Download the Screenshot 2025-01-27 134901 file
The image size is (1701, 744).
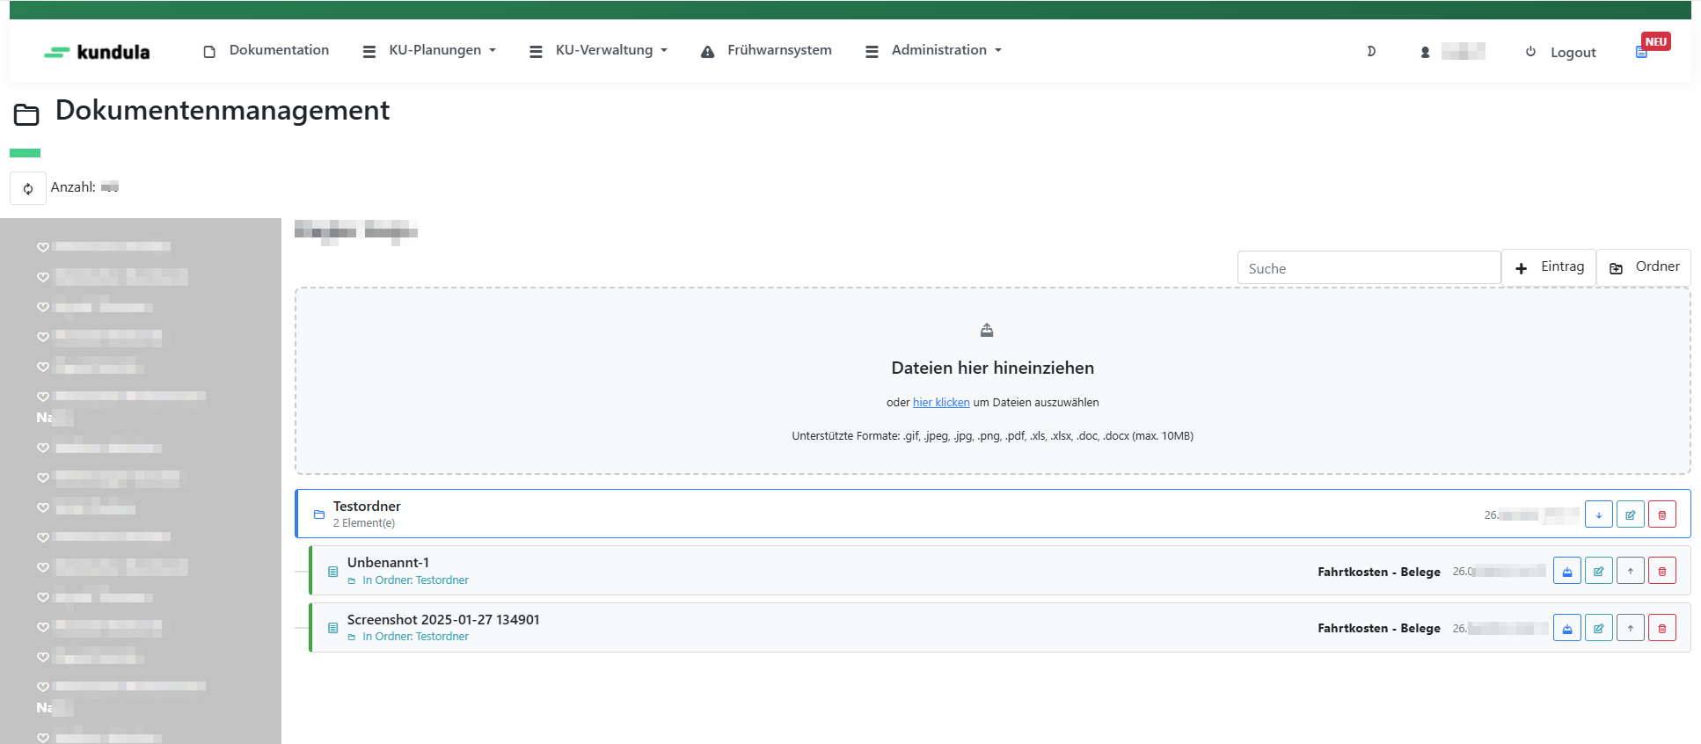[x=1566, y=629]
